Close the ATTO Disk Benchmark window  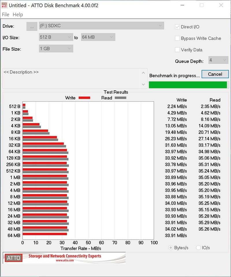(x=221, y=5)
